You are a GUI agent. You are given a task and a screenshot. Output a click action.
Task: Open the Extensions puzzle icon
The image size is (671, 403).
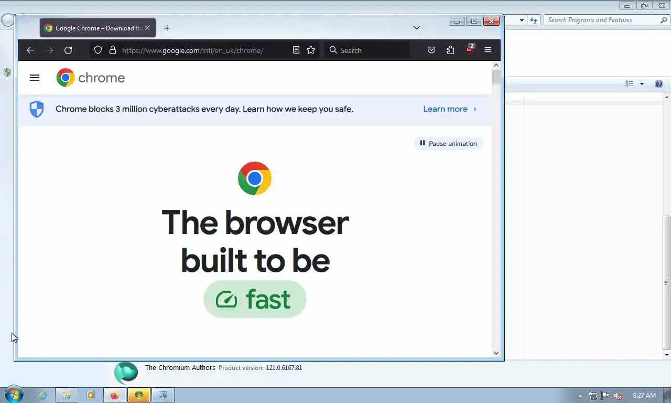(450, 50)
